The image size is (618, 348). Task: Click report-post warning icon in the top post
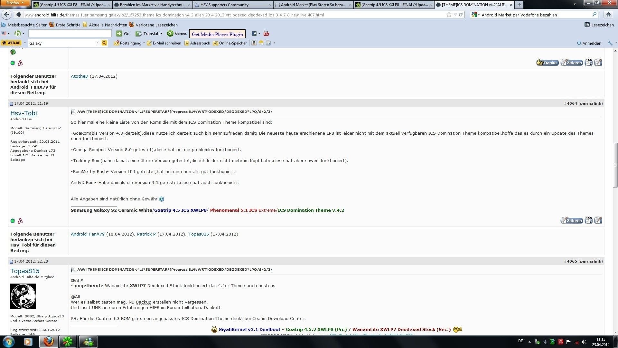click(20, 63)
